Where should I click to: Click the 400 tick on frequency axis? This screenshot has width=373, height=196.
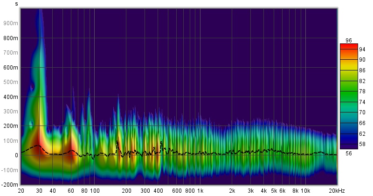coord(159,191)
